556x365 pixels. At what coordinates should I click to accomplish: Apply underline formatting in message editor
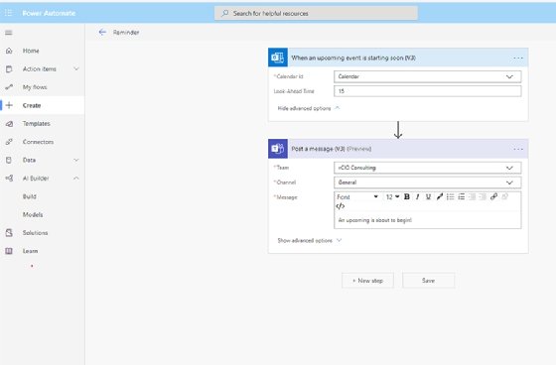tap(428, 196)
